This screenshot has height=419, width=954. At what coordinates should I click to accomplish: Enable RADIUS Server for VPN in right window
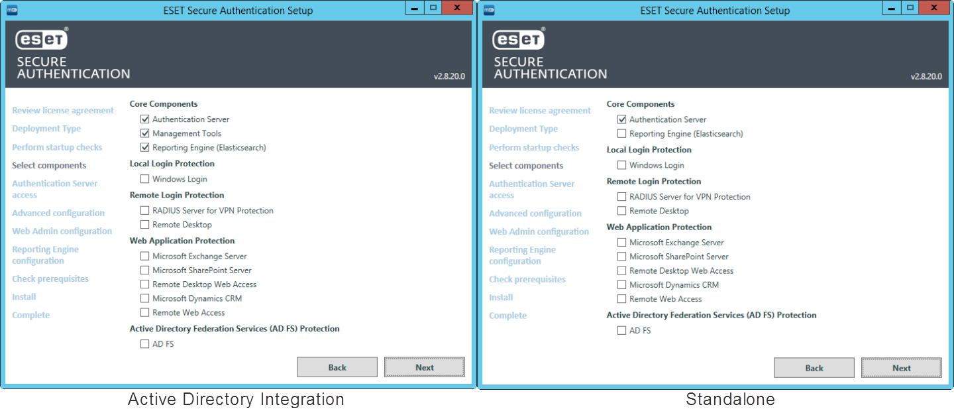click(621, 197)
